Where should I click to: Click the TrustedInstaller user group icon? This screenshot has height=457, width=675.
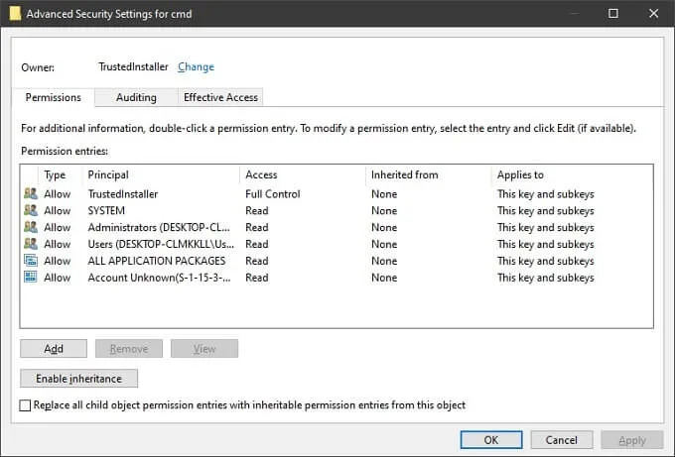coord(30,194)
